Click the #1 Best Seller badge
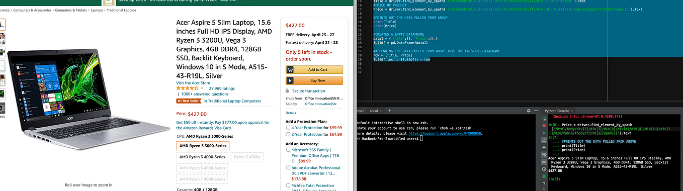 click(x=189, y=101)
